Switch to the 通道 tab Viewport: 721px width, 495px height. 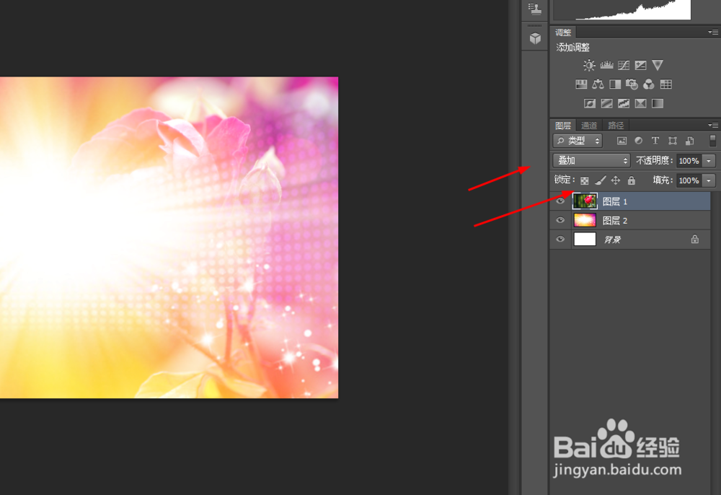point(589,126)
